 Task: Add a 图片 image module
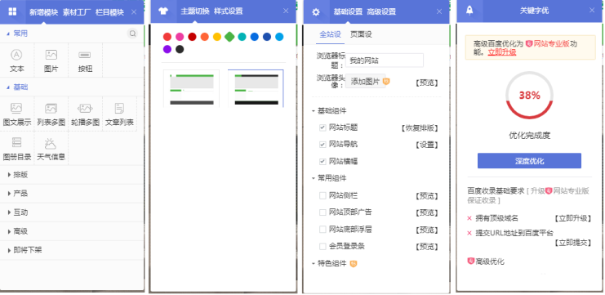pyautogui.click(x=51, y=61)
